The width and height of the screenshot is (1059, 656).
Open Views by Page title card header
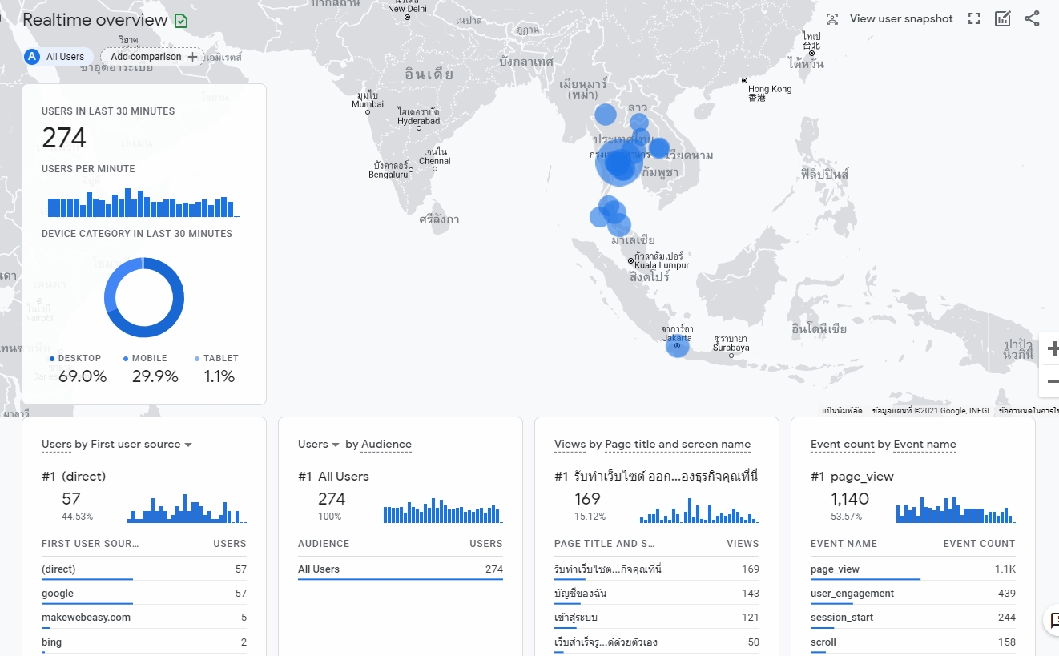(x=652, y=445)
